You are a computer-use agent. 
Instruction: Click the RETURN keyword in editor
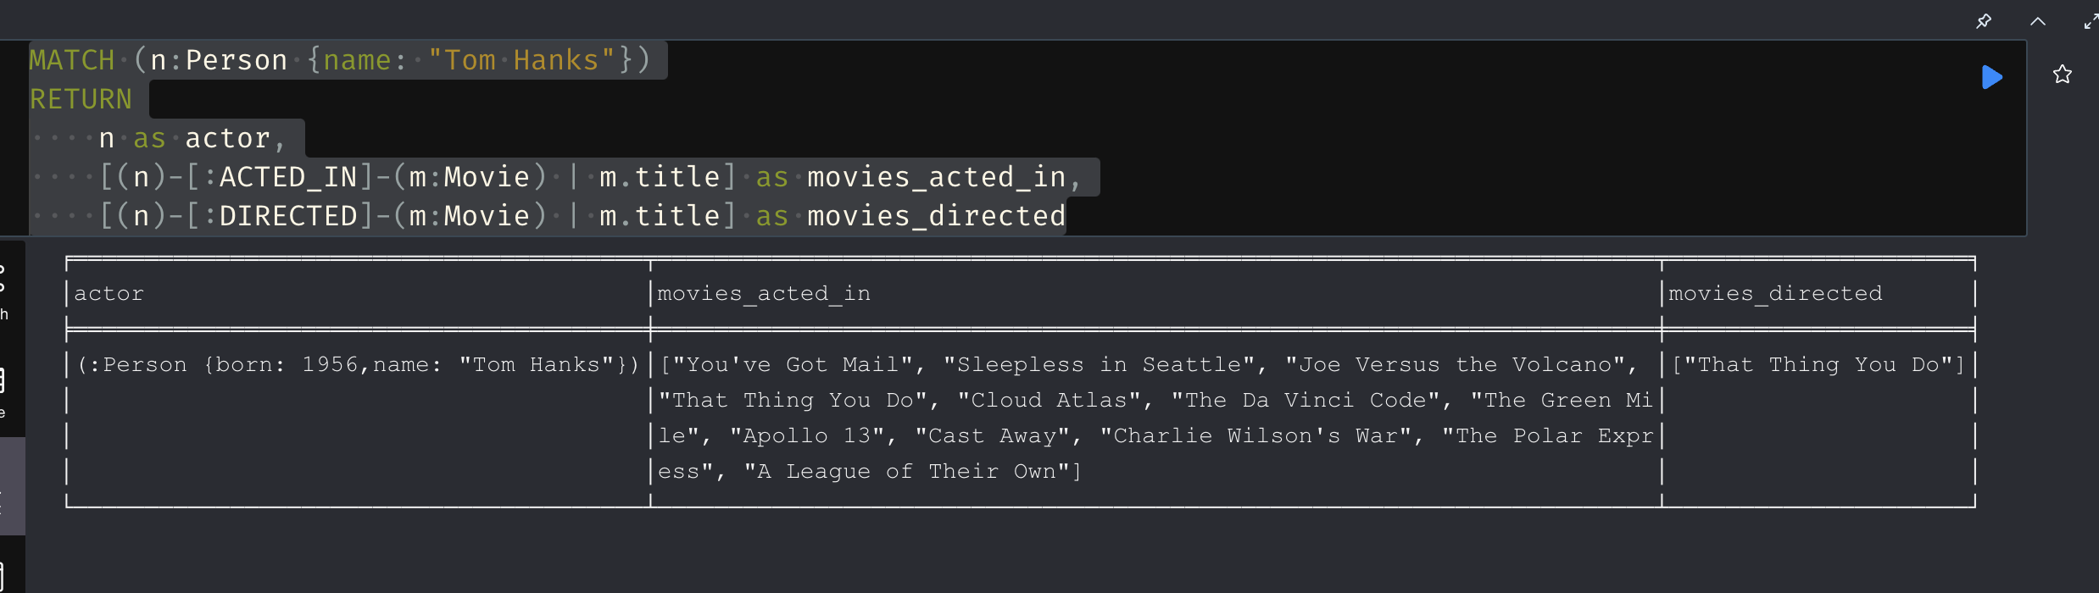click(81, 99)
